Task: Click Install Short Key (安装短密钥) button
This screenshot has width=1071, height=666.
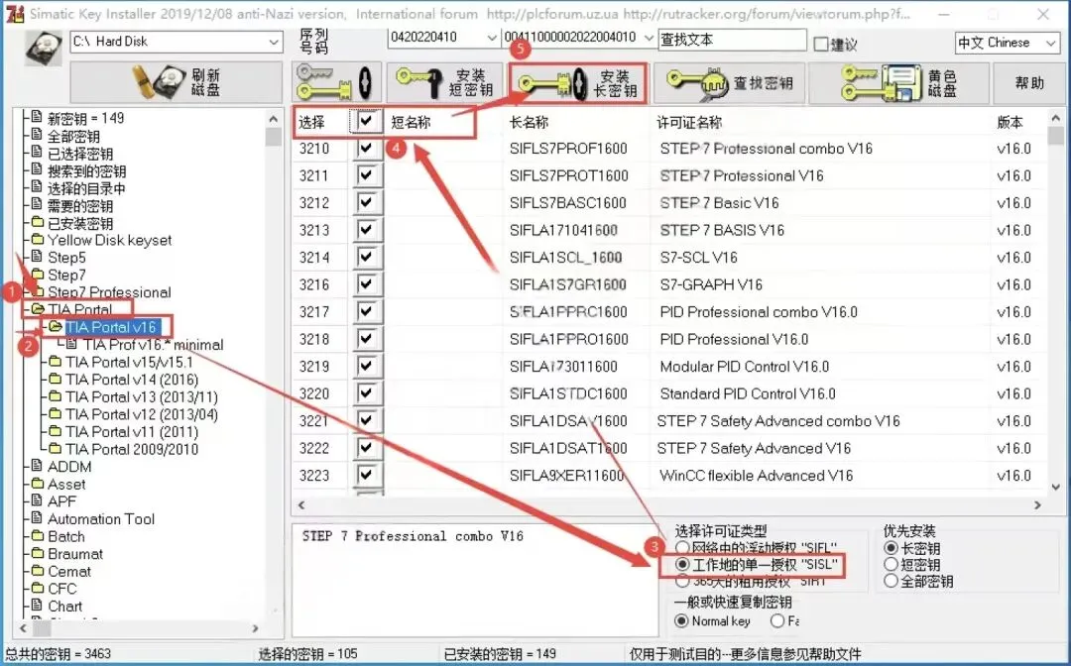Action: pyautogui.click(x=445, y=82)
